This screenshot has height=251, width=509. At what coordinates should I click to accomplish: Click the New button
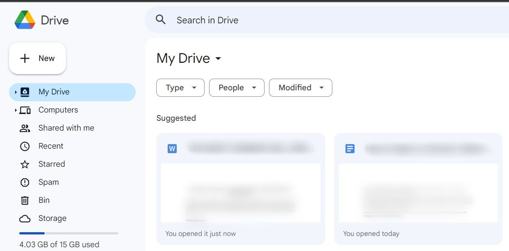tap(37, 58)
